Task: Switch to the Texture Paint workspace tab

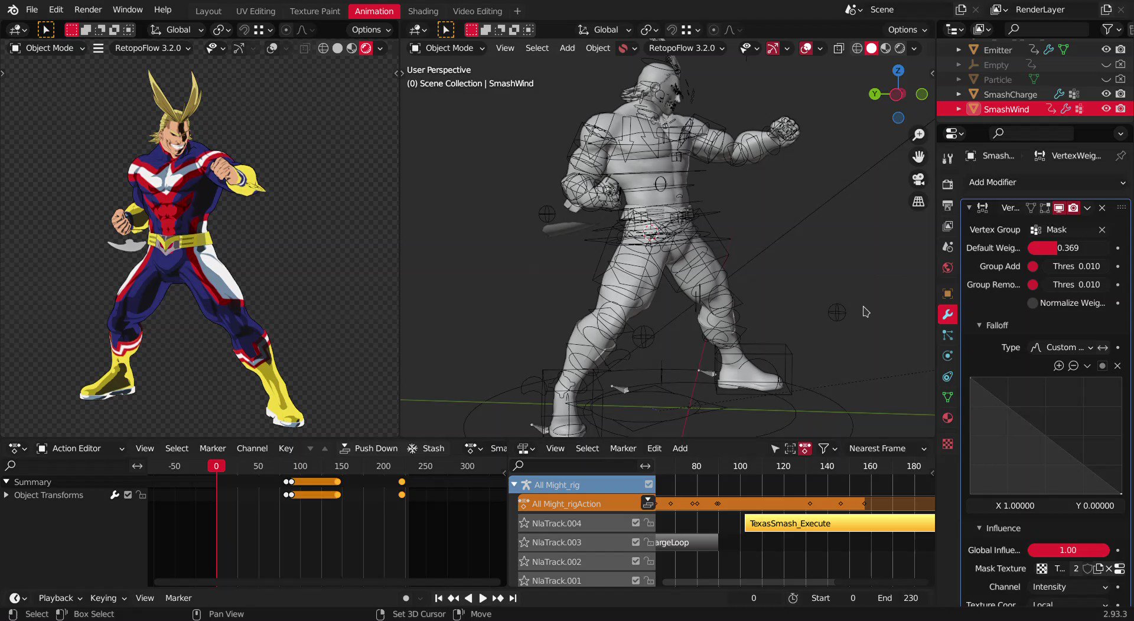Action: [x=315, y=11]
